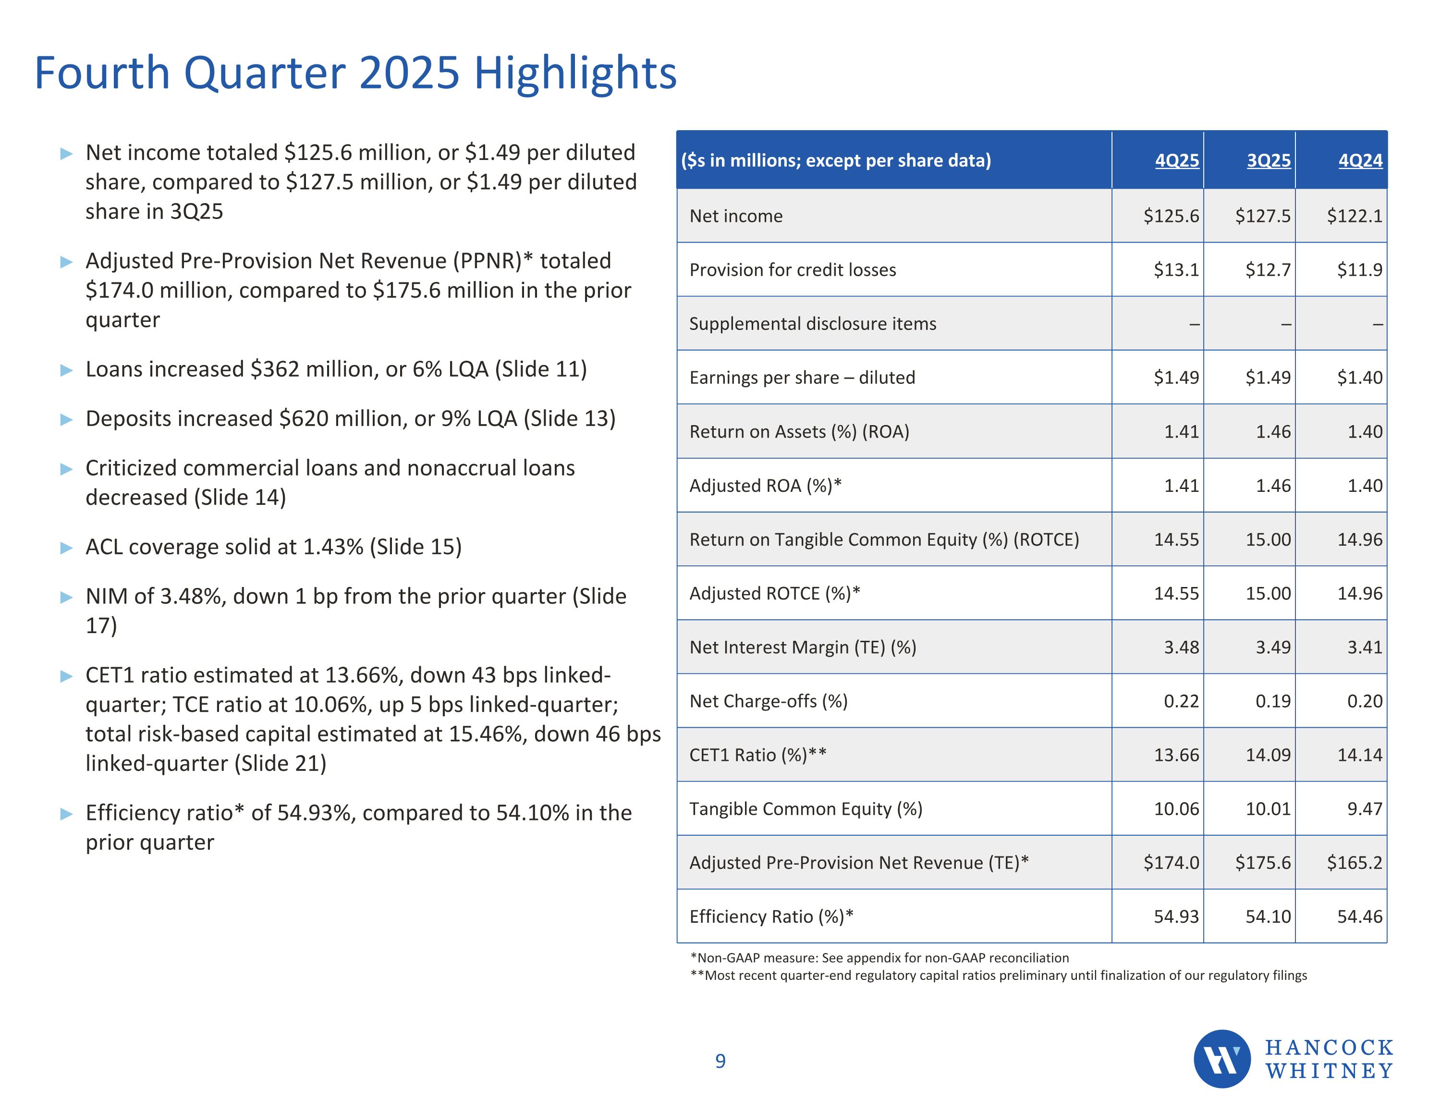The width and height of the screenshot is (1441, 1112).
Task: Select the 3Q25 column header
Action: (x=1268, y=160)
